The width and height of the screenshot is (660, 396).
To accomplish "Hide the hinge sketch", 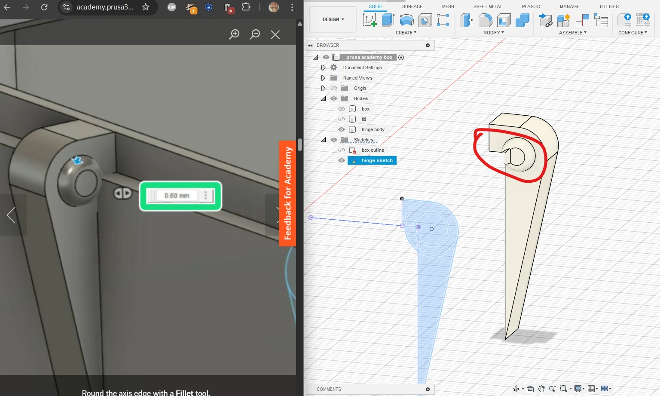I will pos(342,160).
